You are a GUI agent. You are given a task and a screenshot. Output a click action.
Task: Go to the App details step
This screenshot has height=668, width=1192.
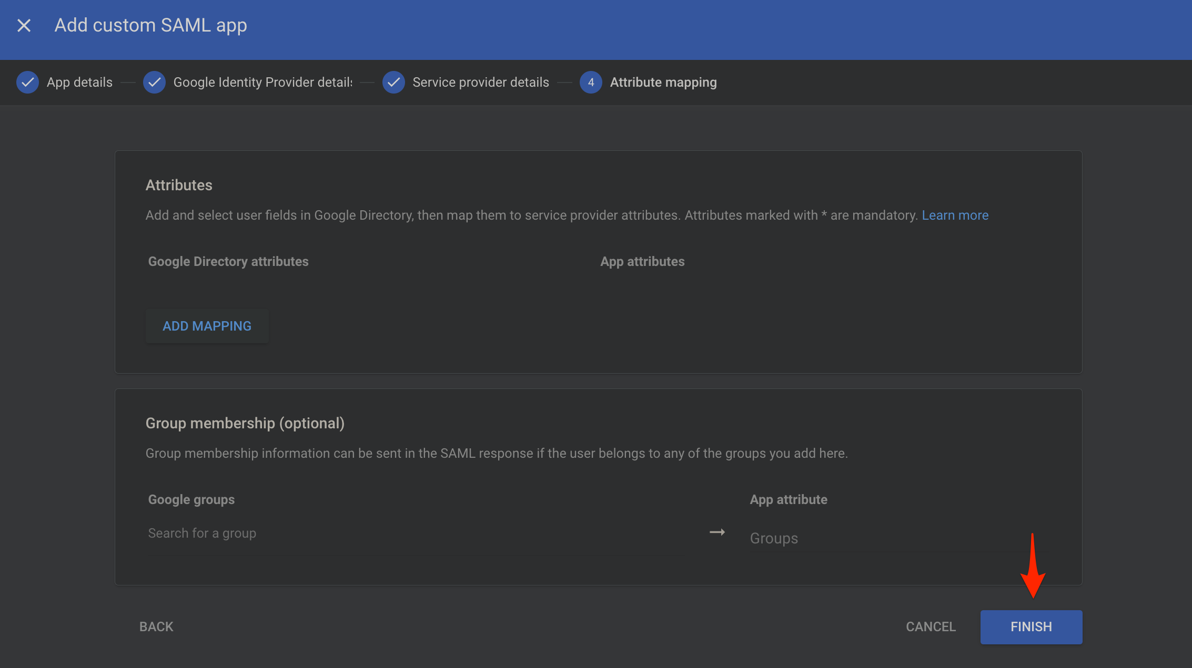tap(79, 83)
